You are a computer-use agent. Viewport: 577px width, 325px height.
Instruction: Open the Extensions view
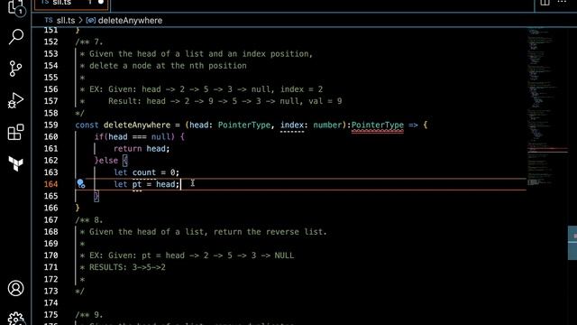tap(16, 132)
